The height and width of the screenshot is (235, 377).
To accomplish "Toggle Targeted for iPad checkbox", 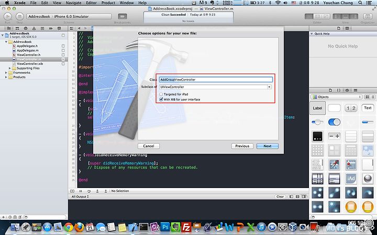I will point(161,94).
